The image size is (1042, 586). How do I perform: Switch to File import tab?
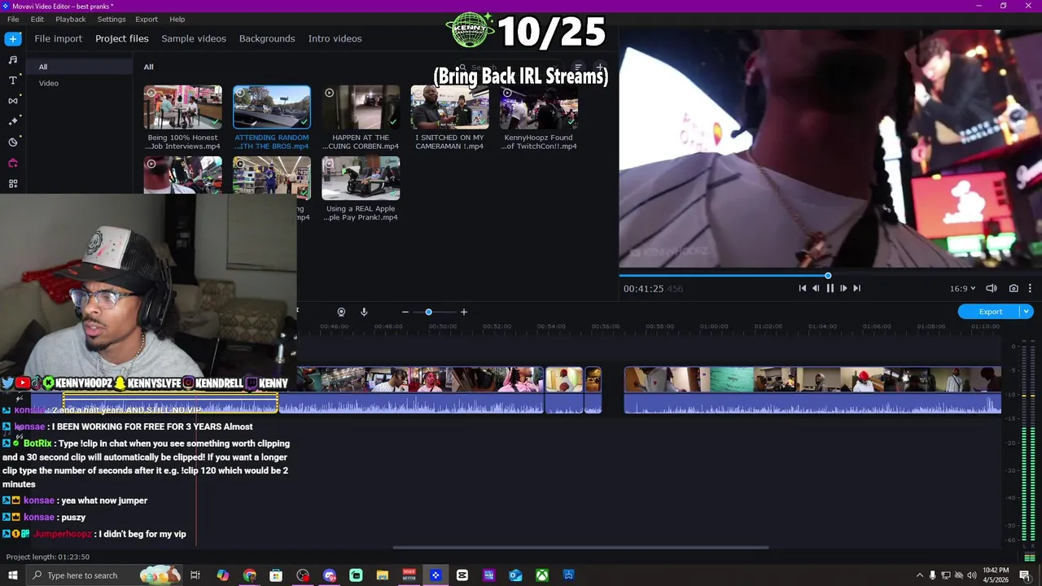pyautogui.click(x=58, y=38)
